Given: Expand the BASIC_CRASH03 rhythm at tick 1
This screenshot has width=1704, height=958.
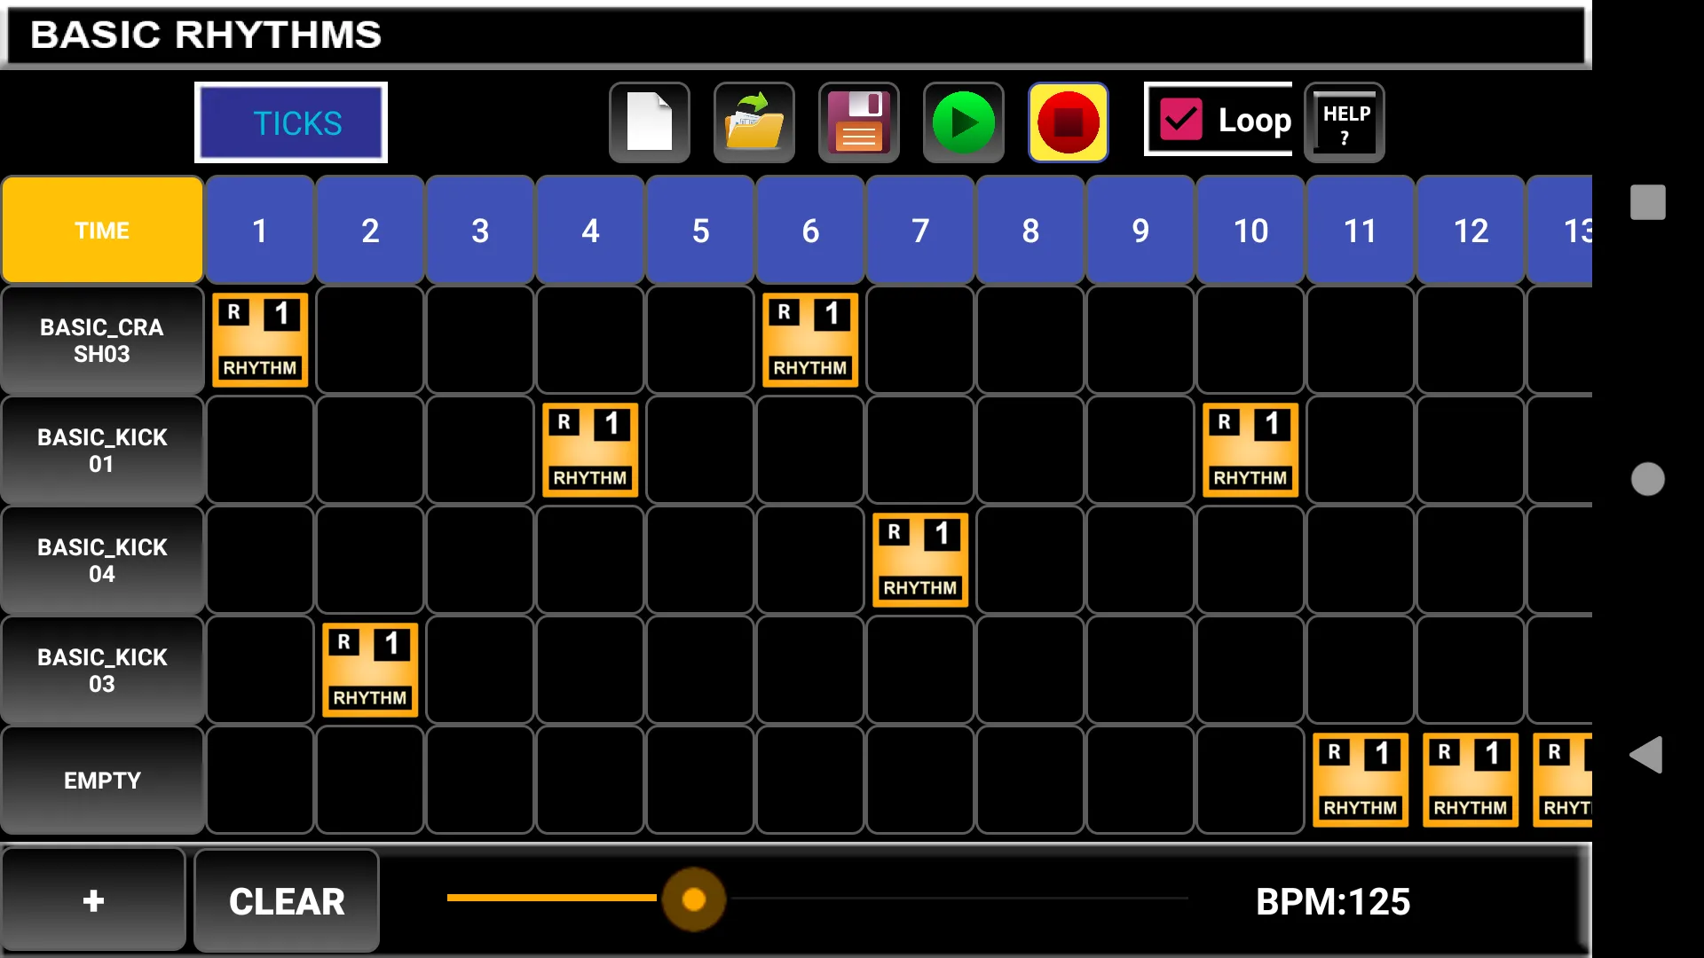Looking at the screenshot, I should (260, 339).
